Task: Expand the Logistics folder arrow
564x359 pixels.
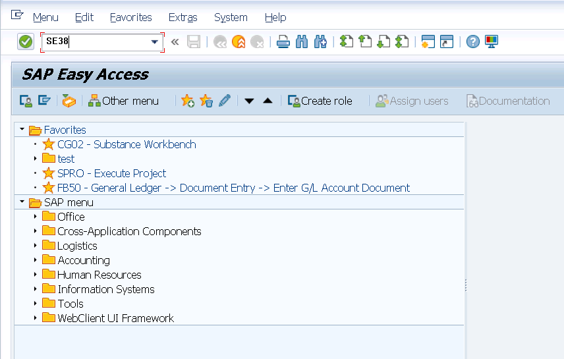Action: tap(36, 245)
